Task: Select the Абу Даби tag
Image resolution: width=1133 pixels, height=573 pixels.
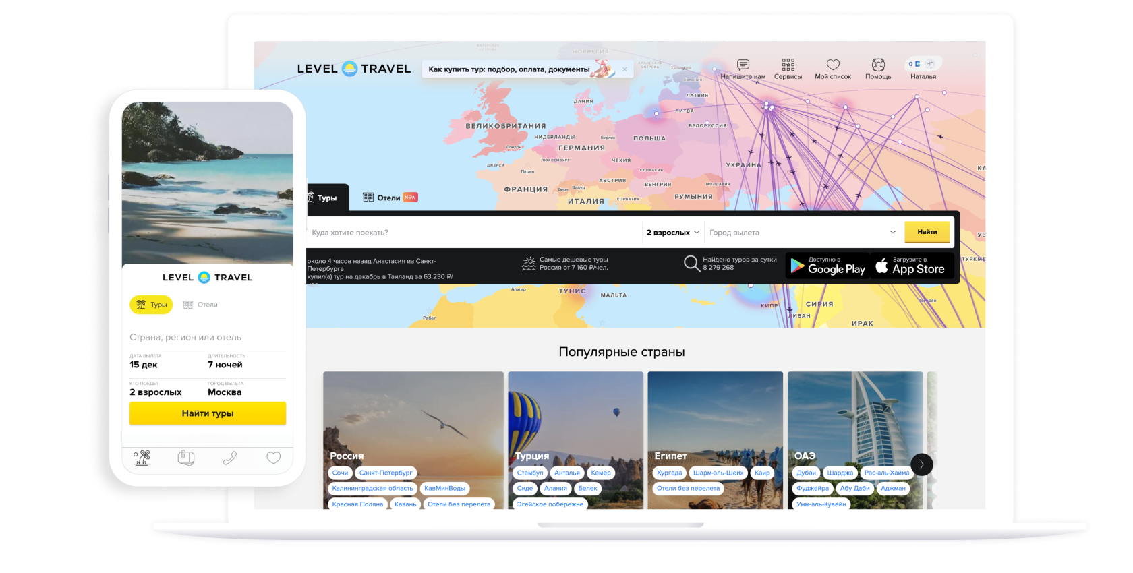Action: point(854,488)
